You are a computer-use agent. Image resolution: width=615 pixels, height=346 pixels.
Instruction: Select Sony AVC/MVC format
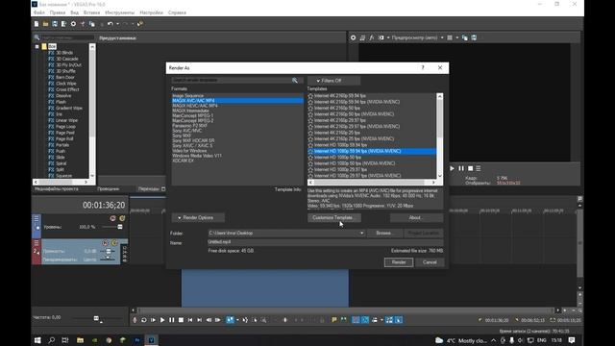187,131
